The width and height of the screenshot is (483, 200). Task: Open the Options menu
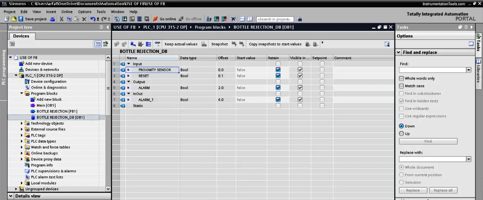(85, 12)
